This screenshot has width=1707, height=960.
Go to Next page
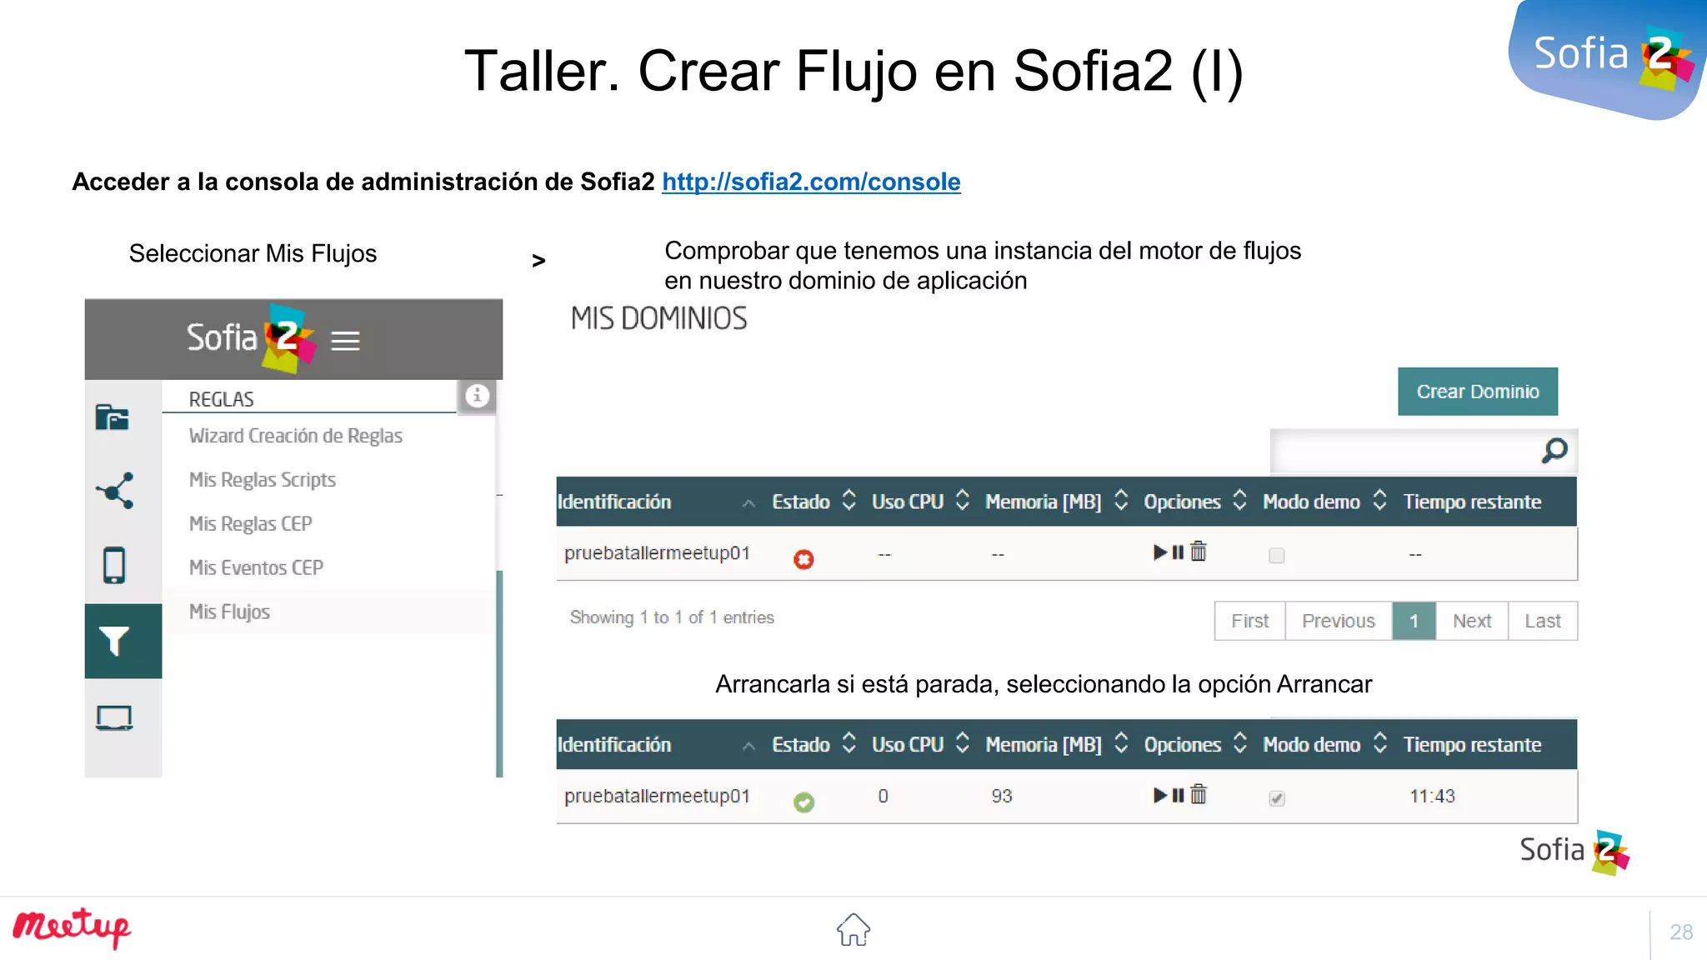click(1472, 621)
